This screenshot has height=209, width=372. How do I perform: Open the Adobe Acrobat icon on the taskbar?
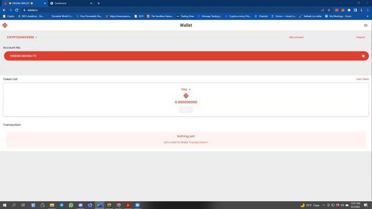pyautogui.click(x=128, y=205)
